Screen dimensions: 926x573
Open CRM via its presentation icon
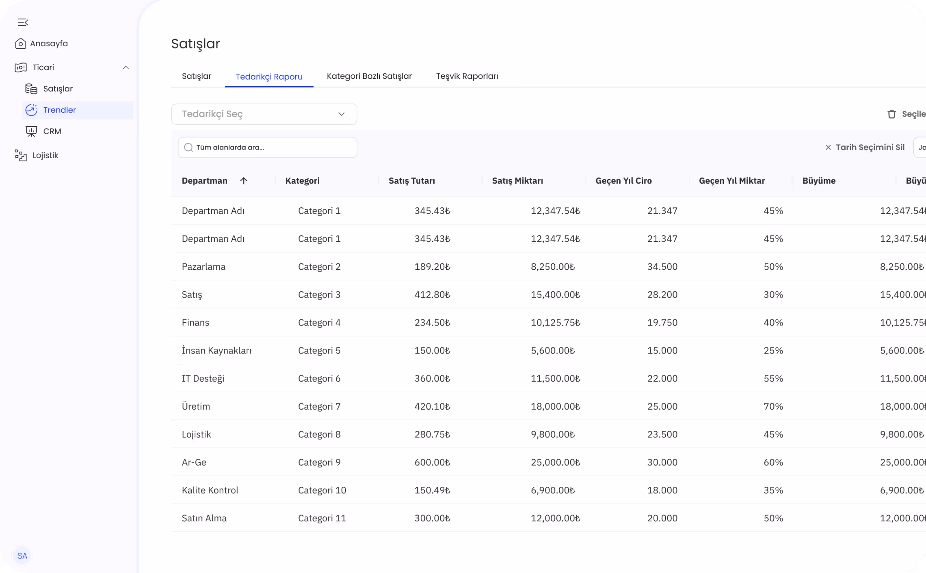click(31, 131)
